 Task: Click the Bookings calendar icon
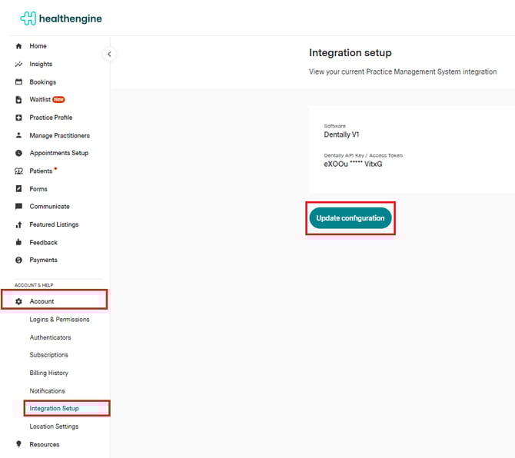(18, 82)
